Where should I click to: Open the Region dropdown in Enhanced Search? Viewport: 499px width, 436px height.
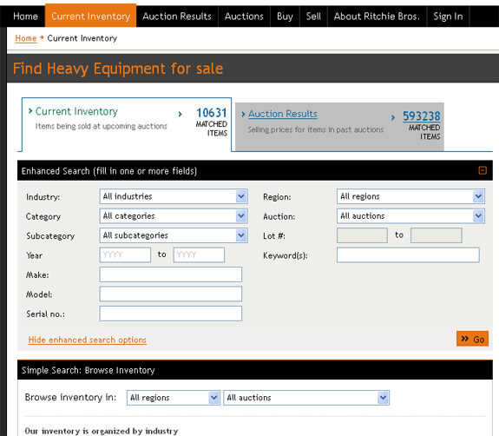(410, 196)
